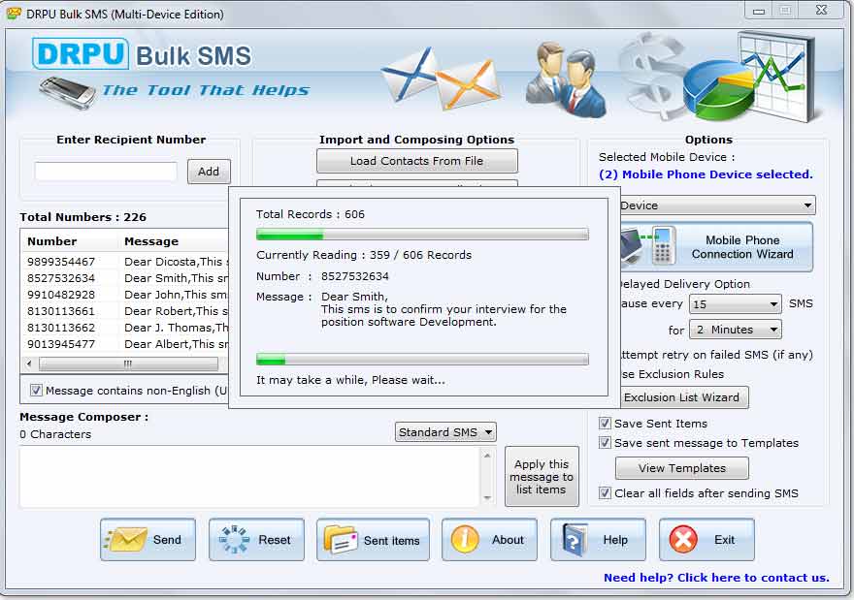Click the About info icon
This screenshot has height=600, width=854.
[x=465, y=540]
